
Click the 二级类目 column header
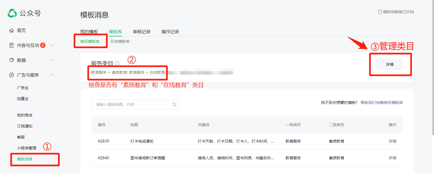point(337,125)
